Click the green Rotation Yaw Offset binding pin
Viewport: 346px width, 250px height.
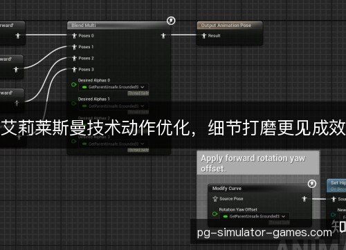[215, 214]
